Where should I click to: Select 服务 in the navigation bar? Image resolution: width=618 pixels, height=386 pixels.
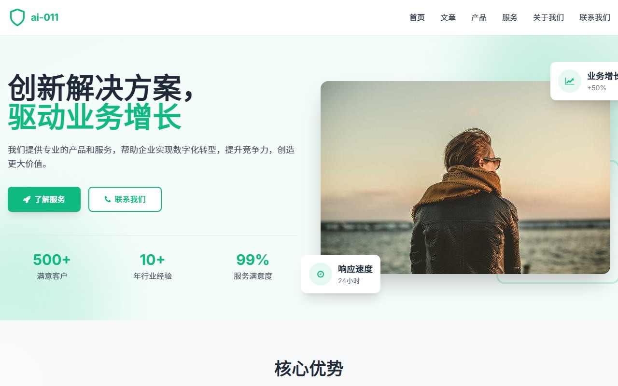point(510,17)
